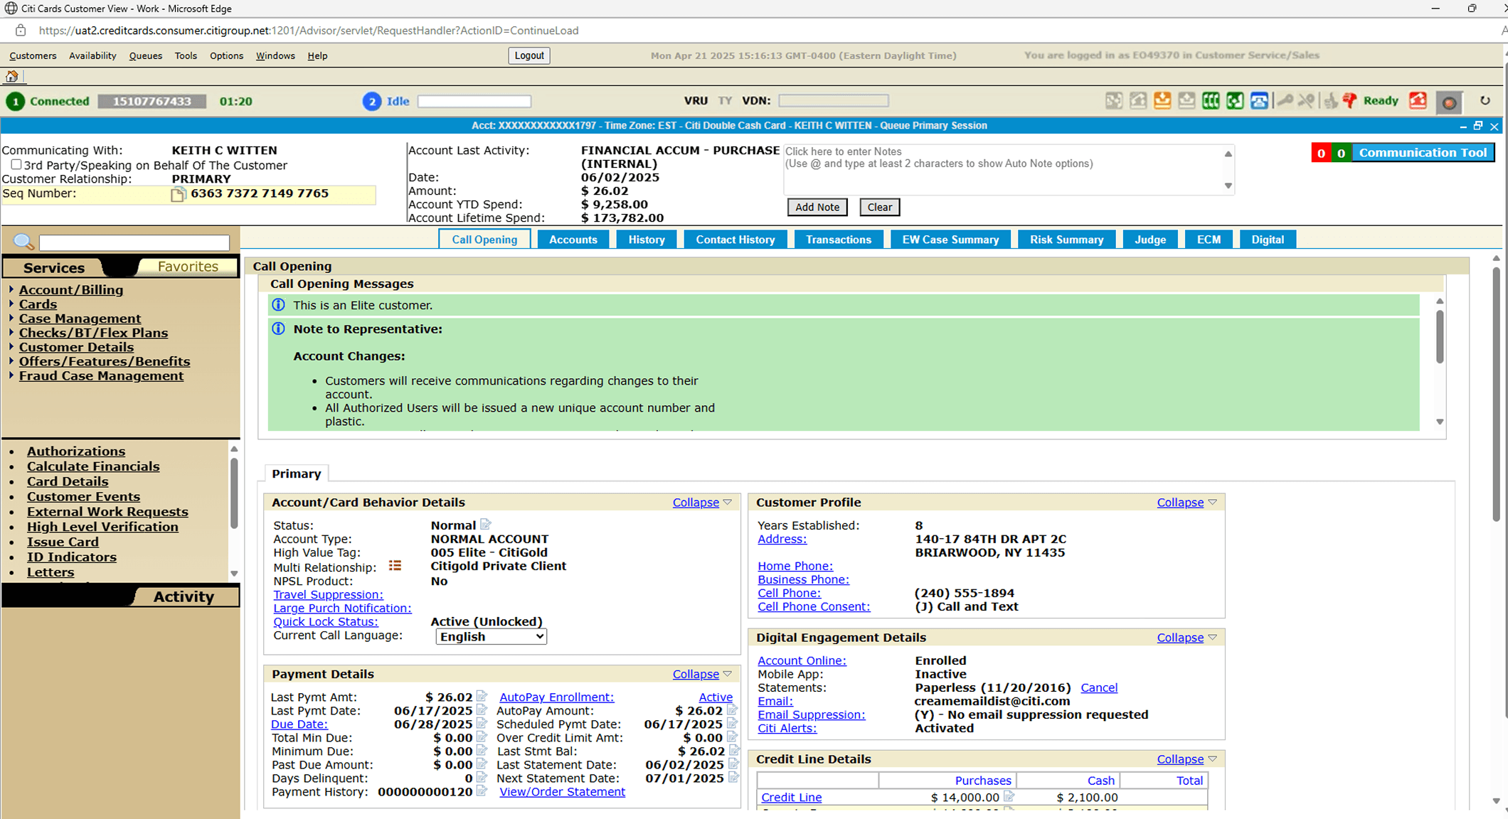Click the copy icon beside Seq Number
The height and width of the screenshot is (819, 1508).
coord(178,194)
